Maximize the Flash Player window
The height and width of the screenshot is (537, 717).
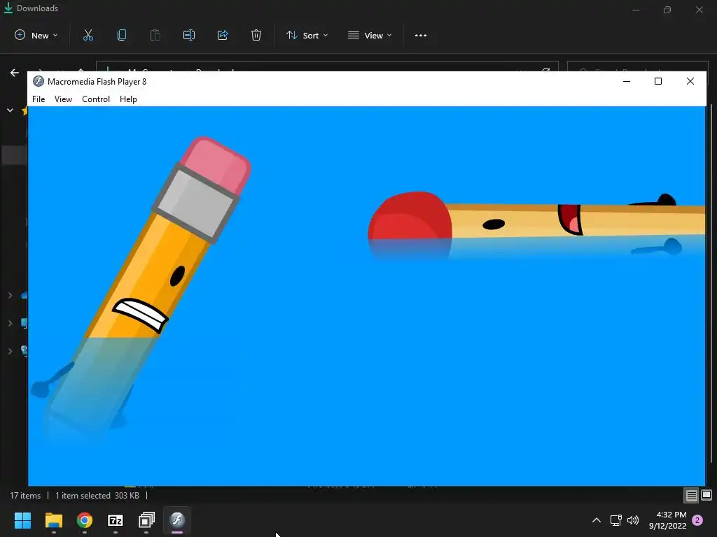point(658,81)
